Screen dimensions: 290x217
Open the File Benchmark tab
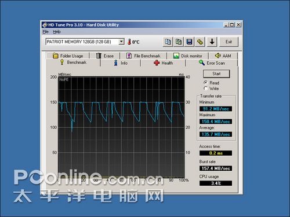143,56
